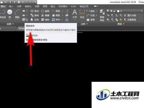Screen dimensions: 144x108
Task: Click Plot/Print in Quick Access Toolbar
Action: (19, 2)
